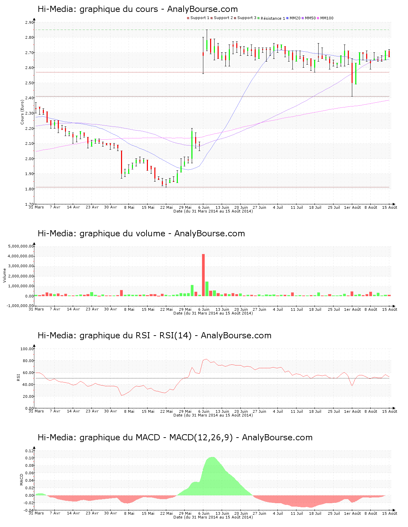This screenshot has height=527, width=408.
Task: Click '6 Juin' date on volume chart axis
Action: point(204,309)
